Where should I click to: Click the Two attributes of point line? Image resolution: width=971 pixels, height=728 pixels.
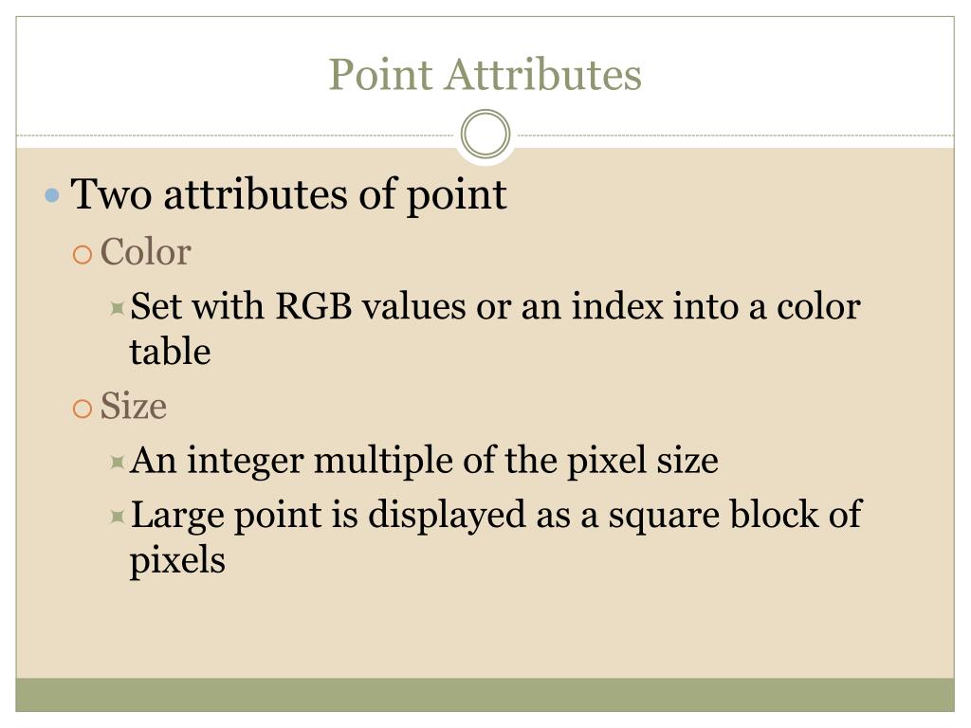tap(288, 195)
